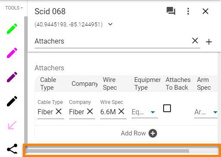Screen dimensions: 221x157
Task: Open the Arm Spec dropdown
Action: coord(206,112)
